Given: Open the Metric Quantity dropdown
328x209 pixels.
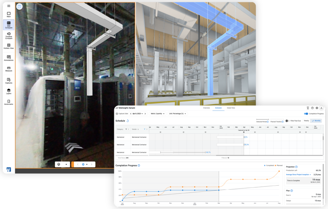Looking at the screenshot, I should tap(158, 114).
